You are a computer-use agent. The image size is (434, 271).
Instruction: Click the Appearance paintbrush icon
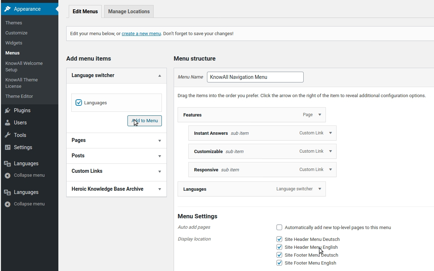(x=8, y=9)
